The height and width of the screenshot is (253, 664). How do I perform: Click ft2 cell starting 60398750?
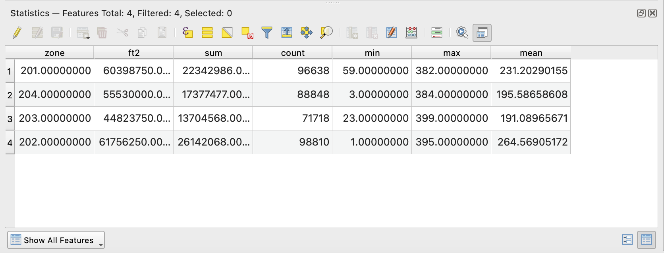[x=134, y=71]
